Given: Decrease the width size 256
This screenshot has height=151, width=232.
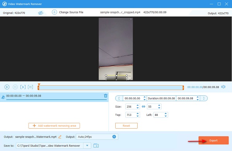Looking at the screenshot, I should click(x=138, y=108).
